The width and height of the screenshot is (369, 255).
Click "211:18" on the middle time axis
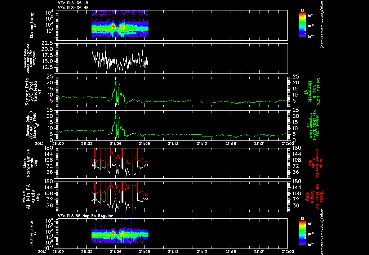230,143
